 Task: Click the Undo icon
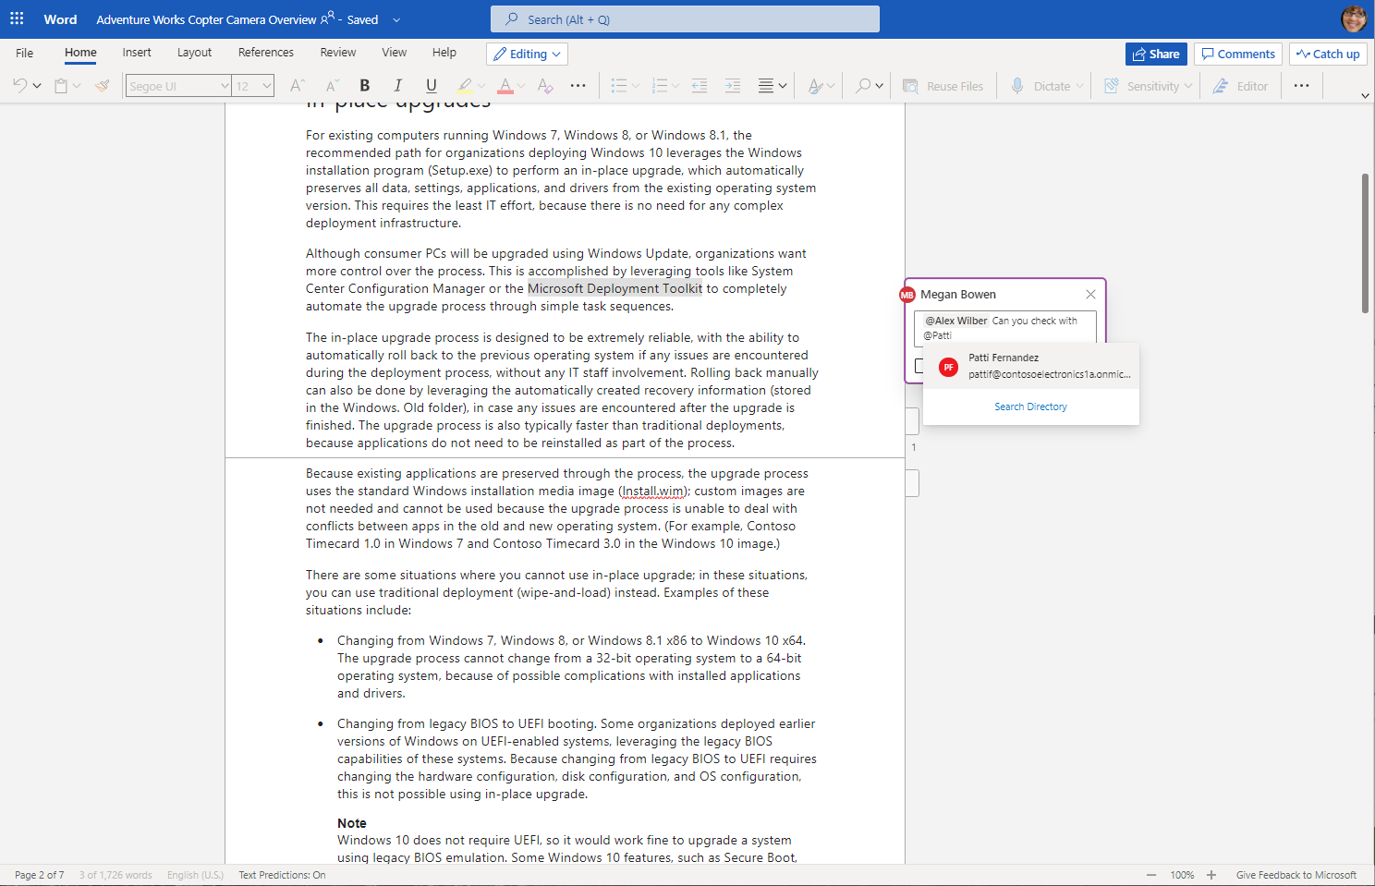(19, 86)
